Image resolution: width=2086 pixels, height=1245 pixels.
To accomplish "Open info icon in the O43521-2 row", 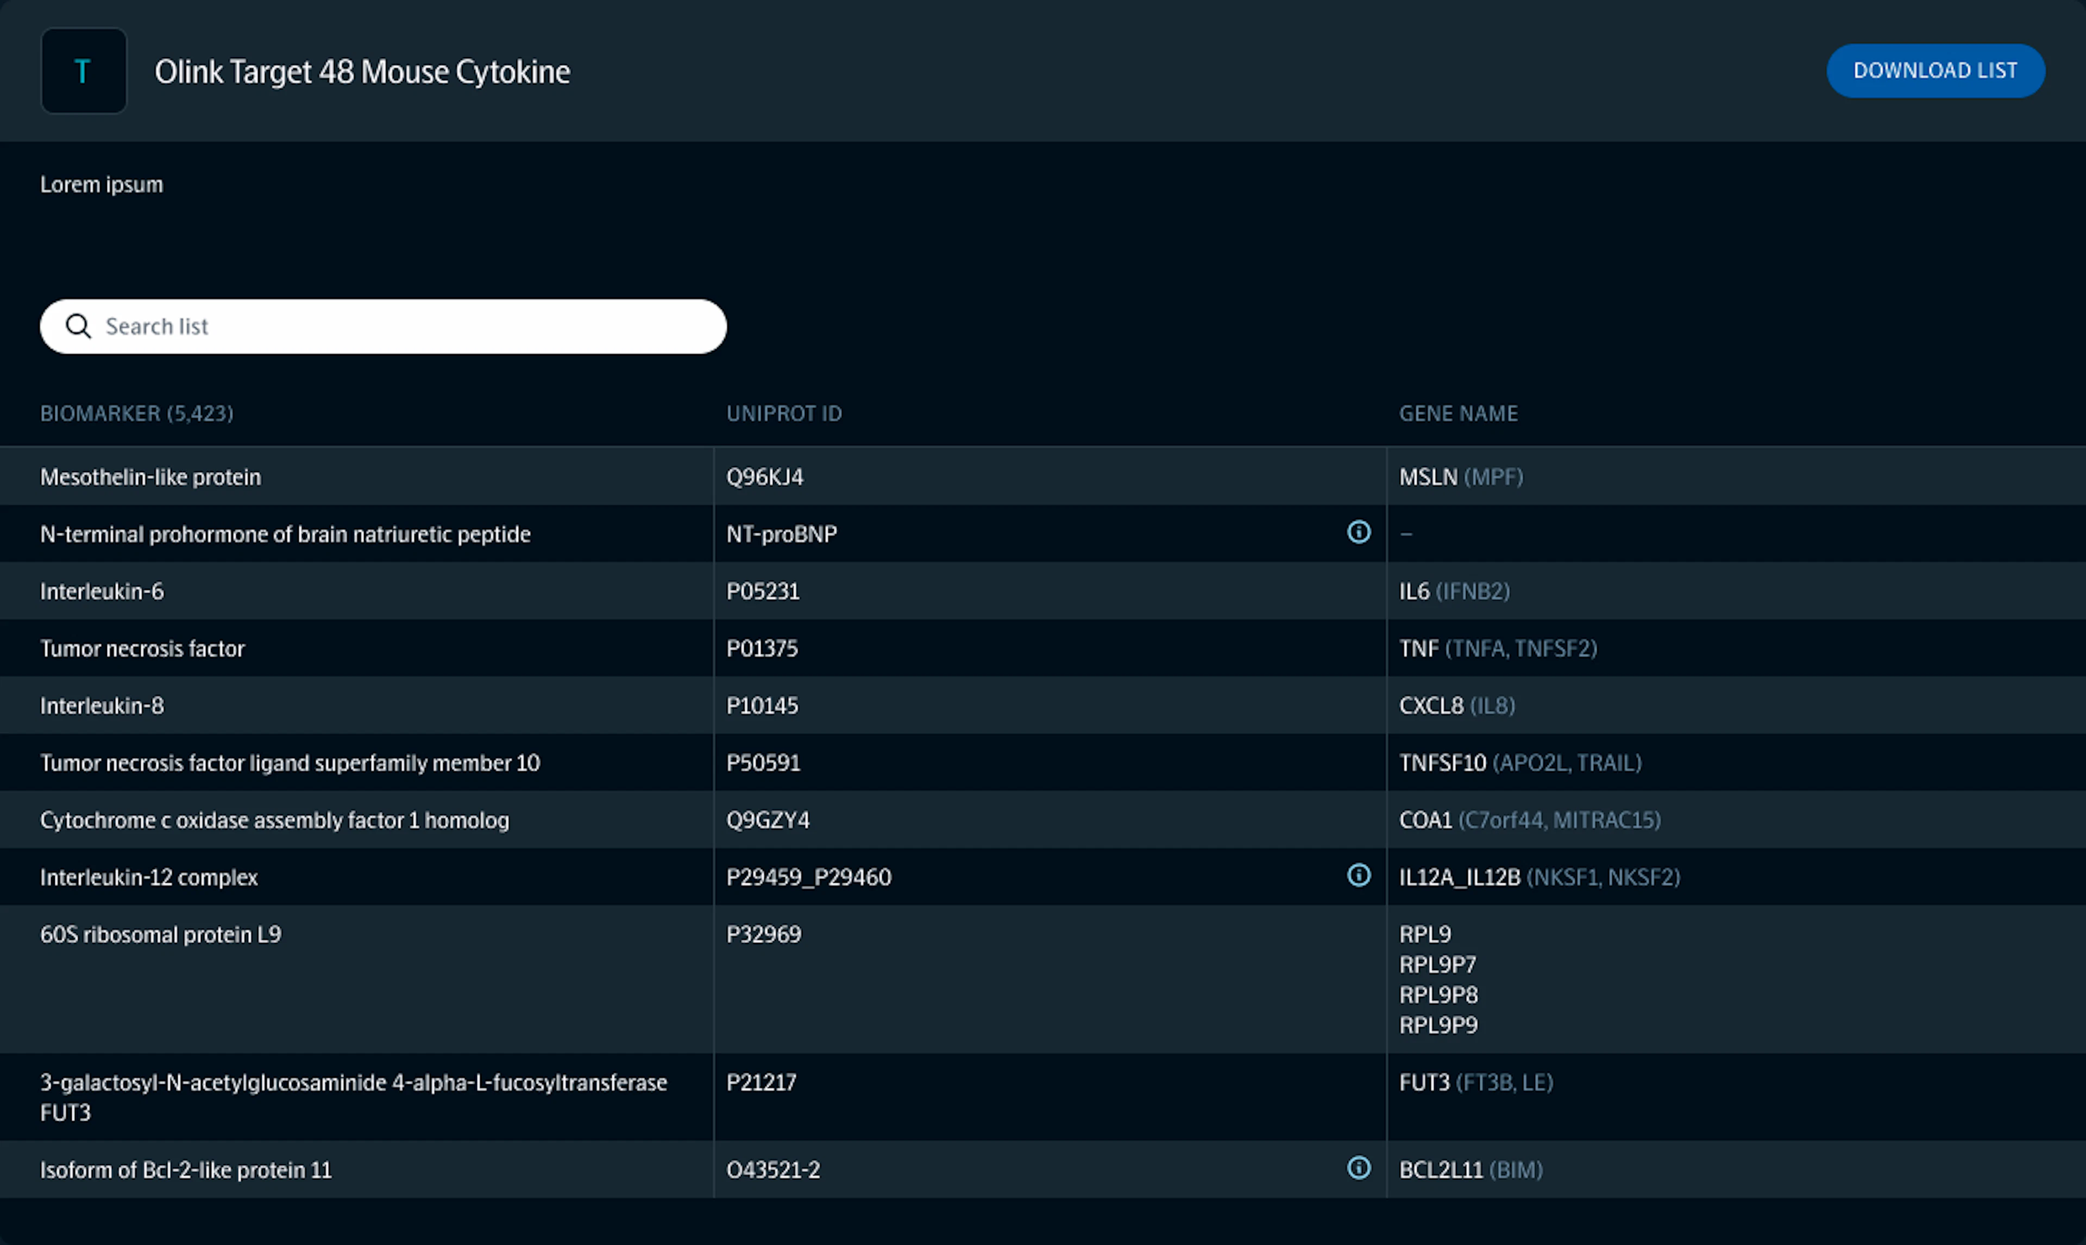I will coord(1359,1168).
